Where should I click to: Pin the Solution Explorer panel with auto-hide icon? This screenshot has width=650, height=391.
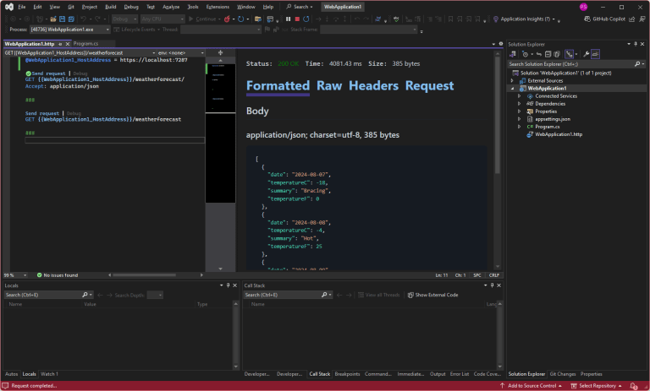pos(636,43)
